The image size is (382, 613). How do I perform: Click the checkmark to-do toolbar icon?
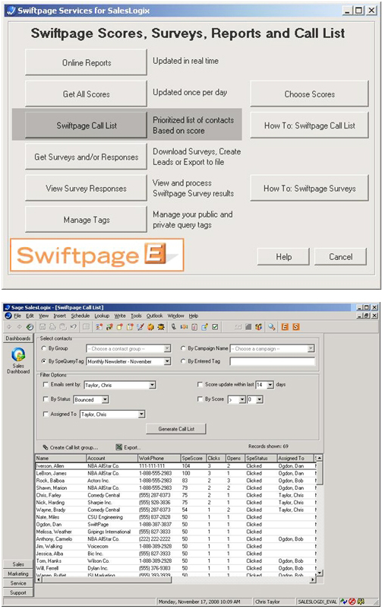tap(215, 326)
